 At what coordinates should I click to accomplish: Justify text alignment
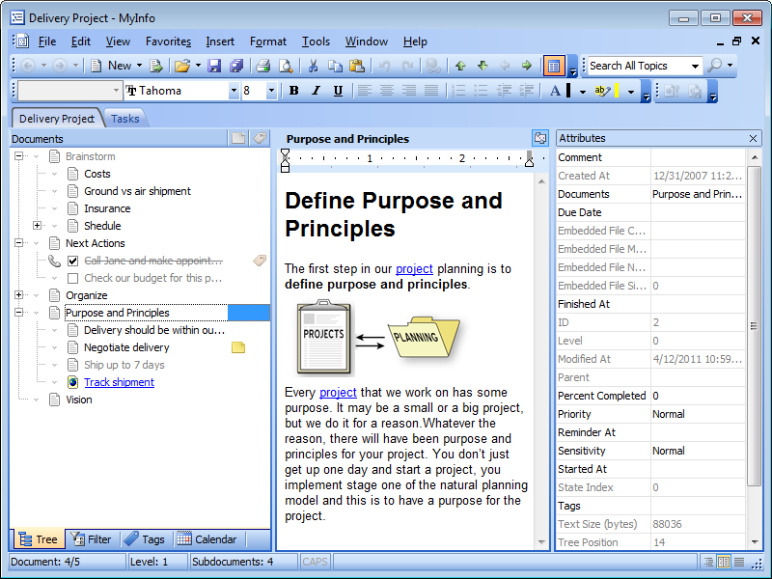coord(431,91)
